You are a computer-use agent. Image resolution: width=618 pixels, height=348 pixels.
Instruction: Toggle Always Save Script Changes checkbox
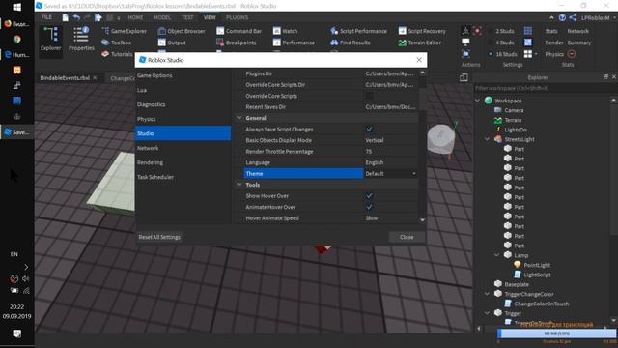pos(369,129)
